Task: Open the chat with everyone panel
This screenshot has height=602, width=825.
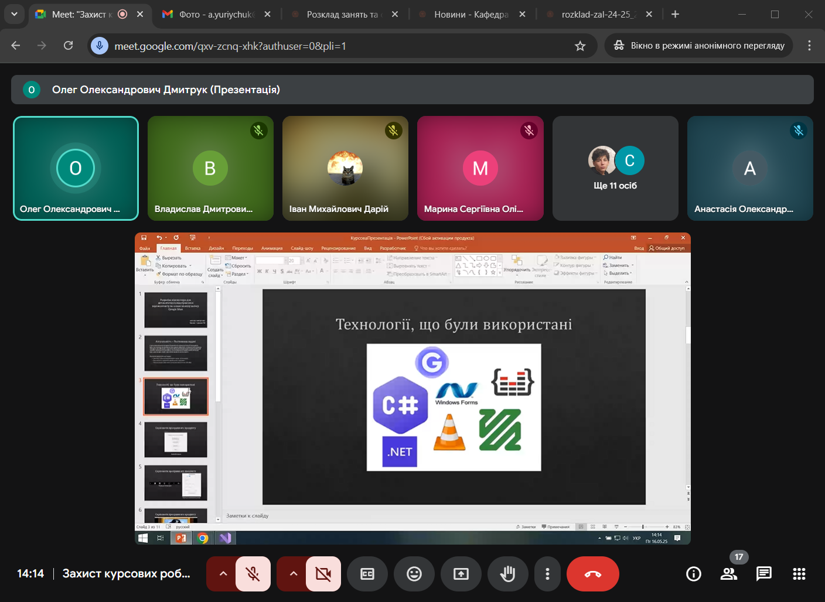Action: [764, 574]
